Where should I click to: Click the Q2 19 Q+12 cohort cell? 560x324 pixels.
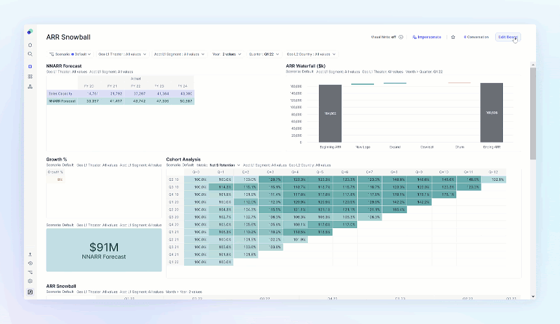494,179
